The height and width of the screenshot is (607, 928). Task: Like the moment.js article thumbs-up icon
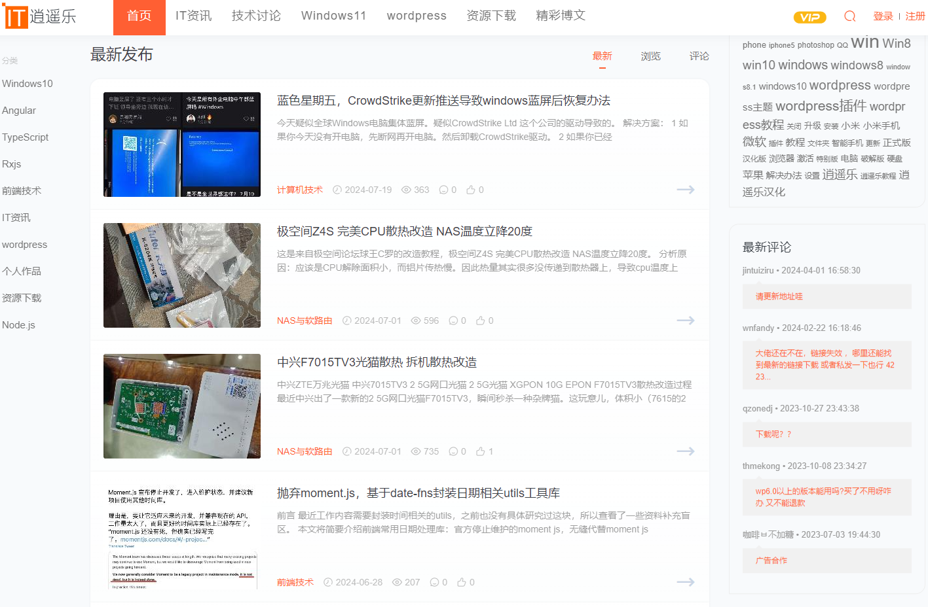(x=462, y=582)
